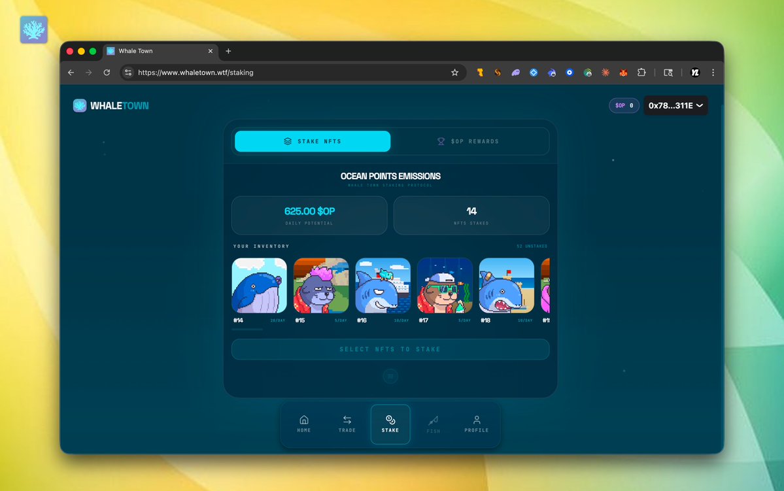Bookmark this page with the star
The height and width of the screenshot is (491, 784).
[454, 73]
